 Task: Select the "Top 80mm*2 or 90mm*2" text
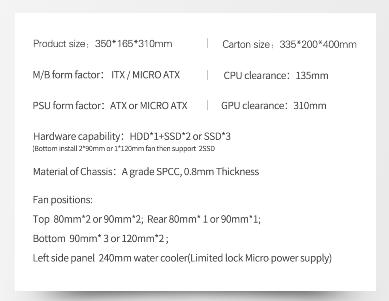point(87,219)
